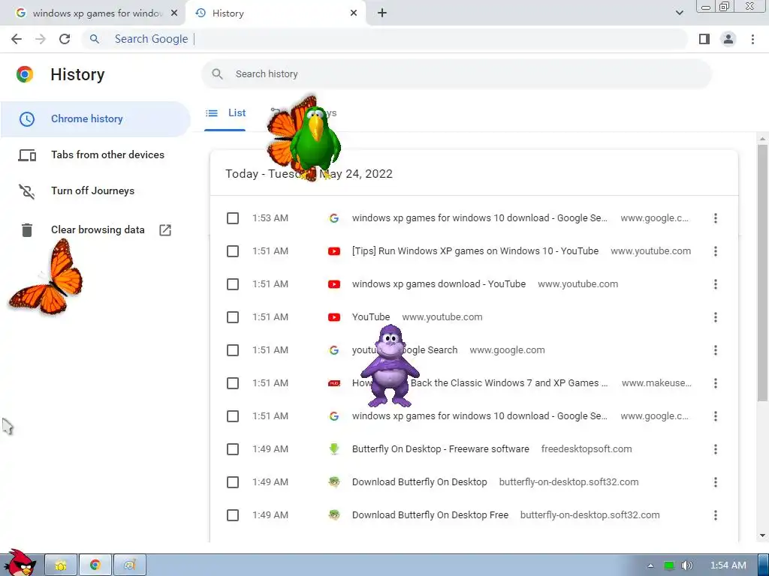Click the Chrome logo beside History
The height and width of the screenshot is (576, 769).
tap(25, 74)
